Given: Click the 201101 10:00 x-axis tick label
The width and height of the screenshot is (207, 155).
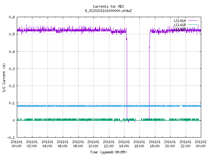Looking at the screenshot, I should 93,144.
